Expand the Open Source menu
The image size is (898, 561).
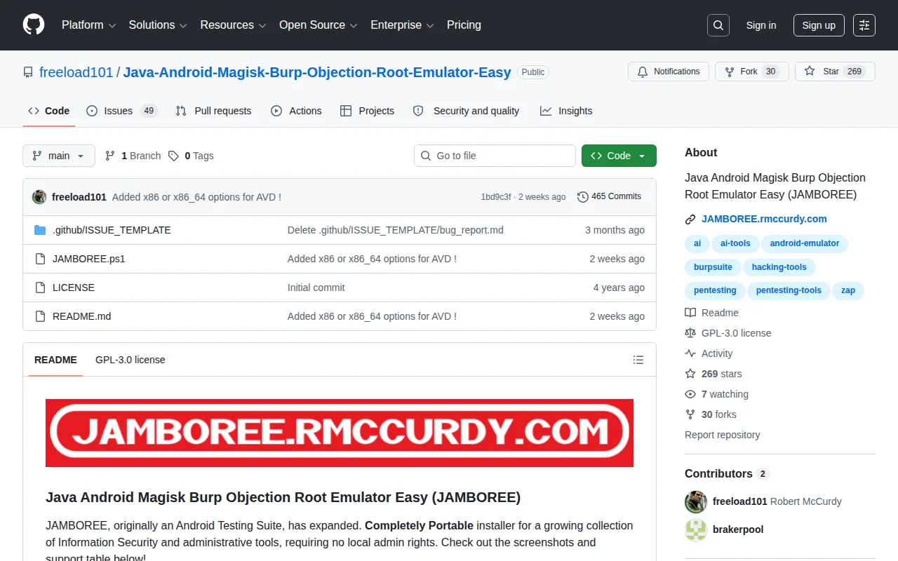coord(319,25)
